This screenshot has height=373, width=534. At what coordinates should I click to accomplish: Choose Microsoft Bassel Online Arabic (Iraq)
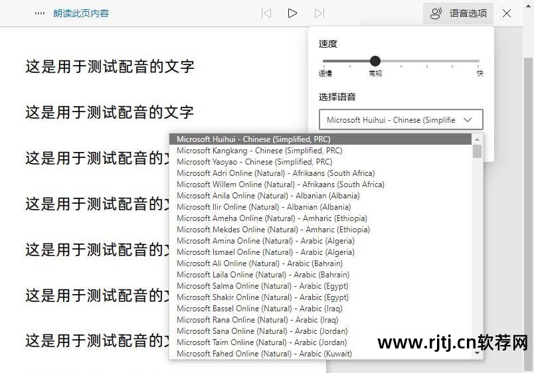(x=320, y=309)
